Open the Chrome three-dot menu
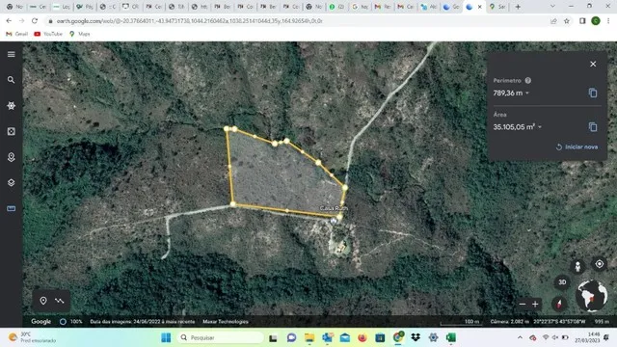This screenshot has width=617, height=347. coord(608,21)
